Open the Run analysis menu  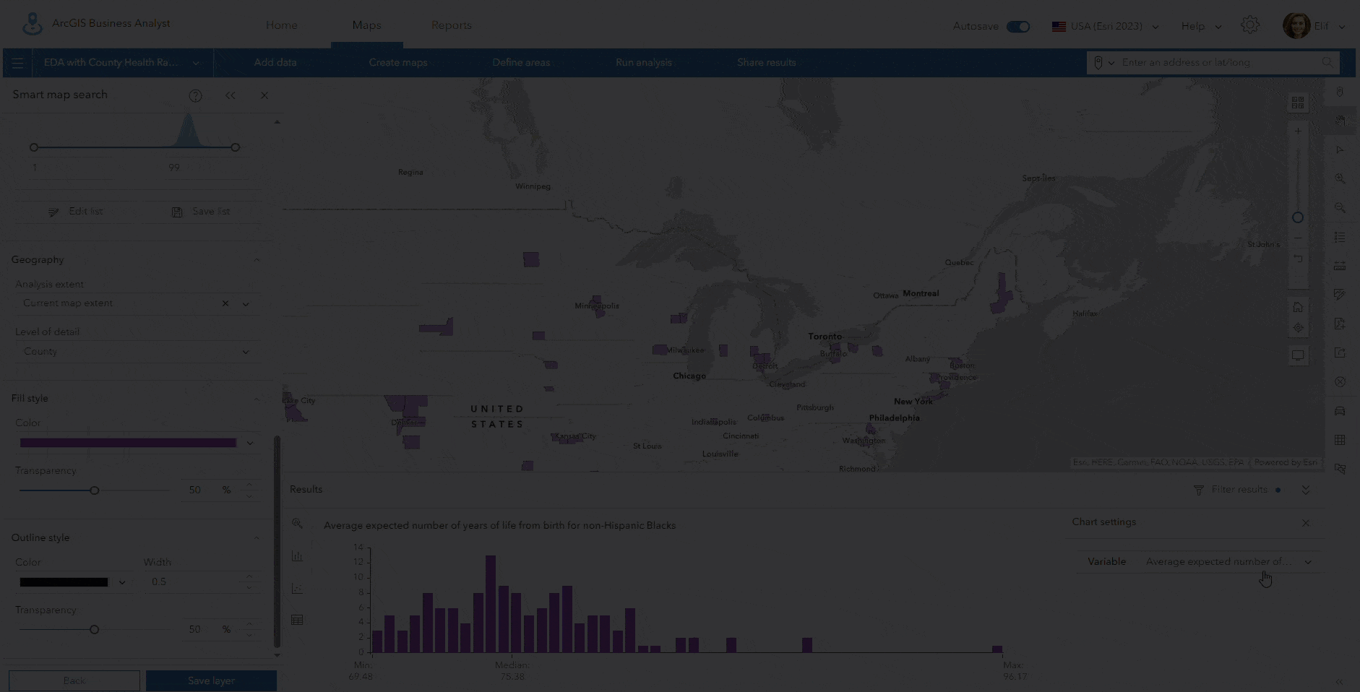pos(644,63)
